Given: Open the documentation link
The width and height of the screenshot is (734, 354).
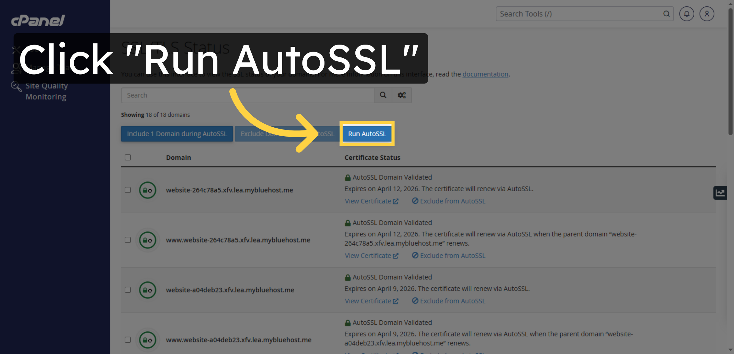Looking at the screenshot, I should (x=485, y=74).
